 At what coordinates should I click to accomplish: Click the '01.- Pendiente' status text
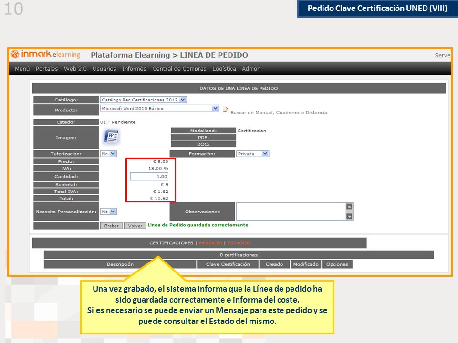click(118, 122)
